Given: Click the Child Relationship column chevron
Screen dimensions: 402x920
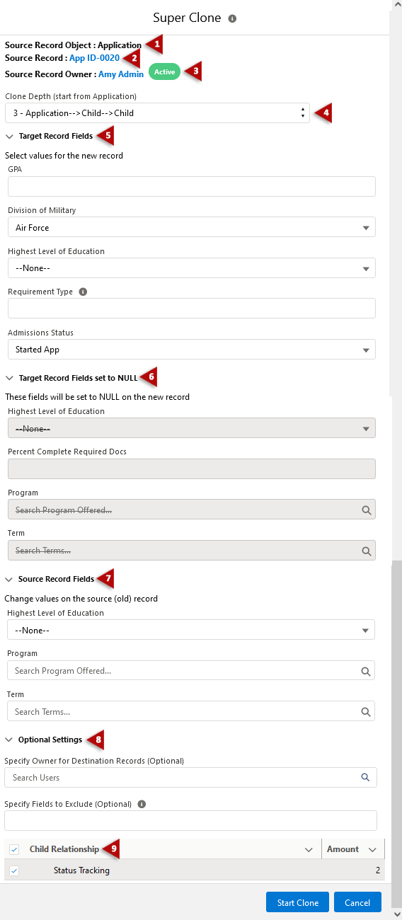Looking at the screenshot, I should [309, 849].
